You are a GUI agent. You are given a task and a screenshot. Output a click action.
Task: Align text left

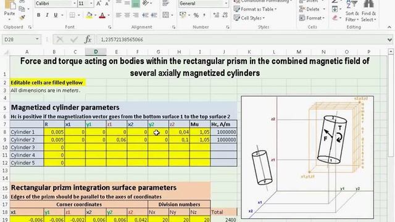point(118,15)
